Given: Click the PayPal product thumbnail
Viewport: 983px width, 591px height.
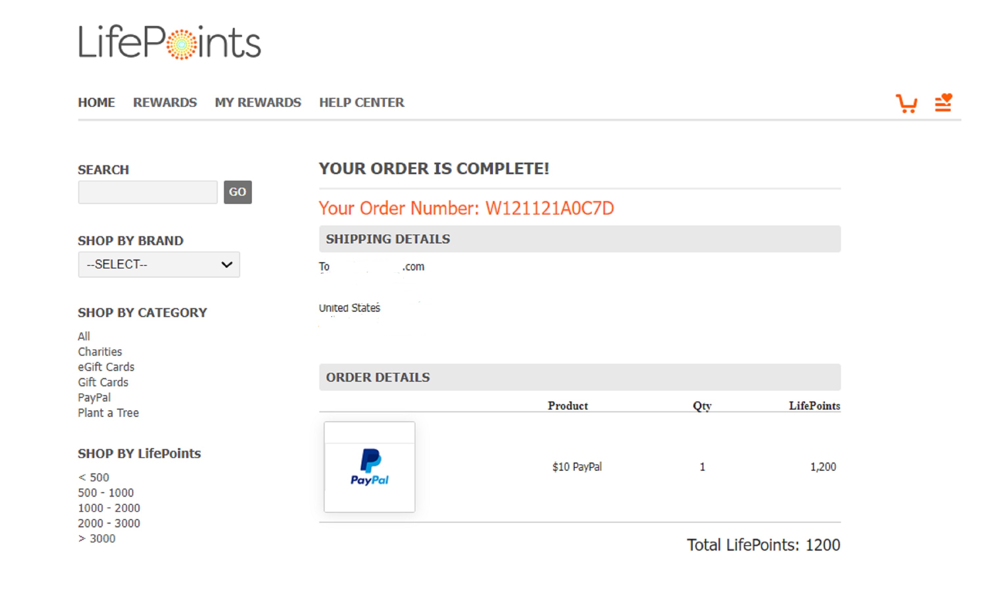Looking at the screenshot, I should [x=369, y=466].
